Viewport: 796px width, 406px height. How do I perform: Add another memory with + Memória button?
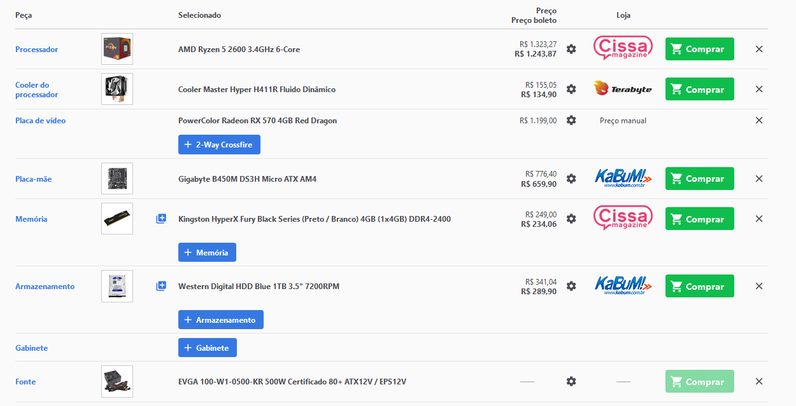[207, 252]
